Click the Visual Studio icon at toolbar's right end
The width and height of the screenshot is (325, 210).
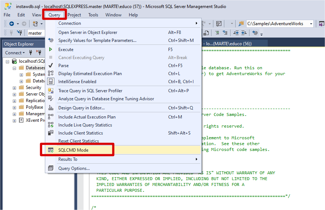[322, 24]
